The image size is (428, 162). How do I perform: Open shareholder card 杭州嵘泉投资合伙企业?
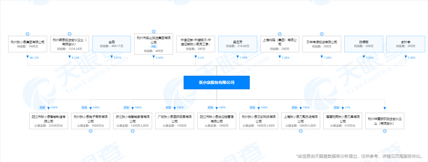pos(70,44)
